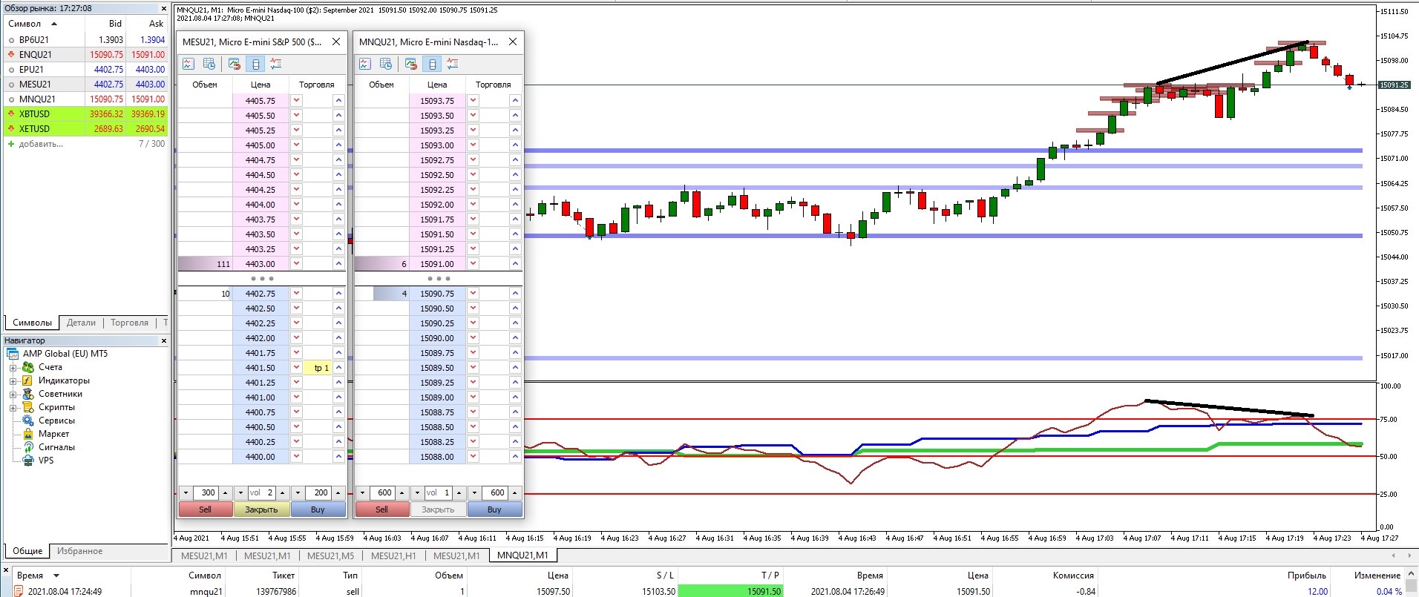Expand the Скрипты tree node
The height and width of the screenshot is (597, 1419).
[x=13, y=408]
